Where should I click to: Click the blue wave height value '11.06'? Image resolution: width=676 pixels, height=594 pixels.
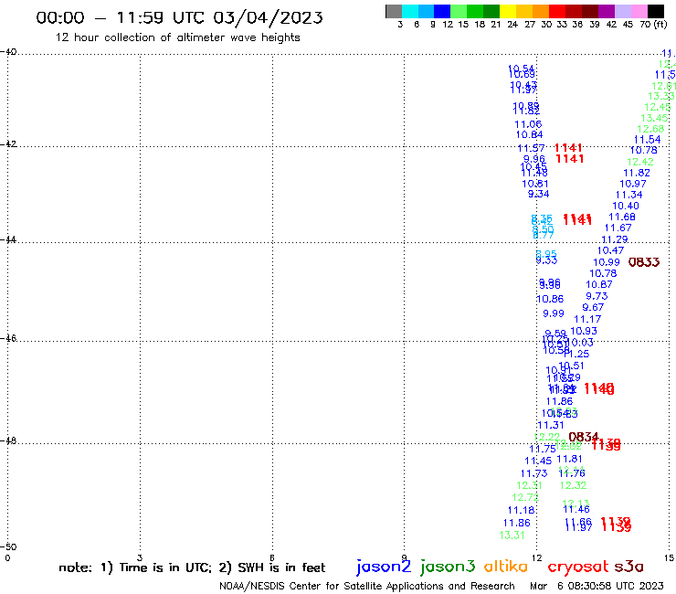click(x=528, y=124)
